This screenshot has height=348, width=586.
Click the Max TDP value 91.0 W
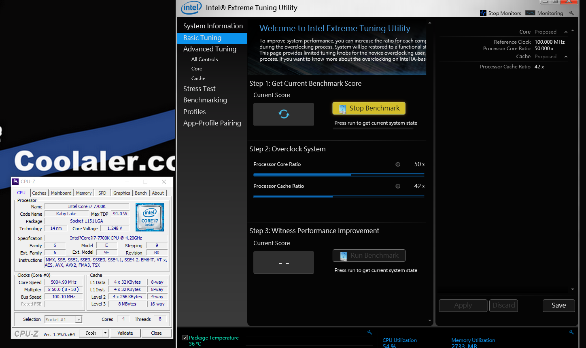pyautogui.click(x=120, y=214)
